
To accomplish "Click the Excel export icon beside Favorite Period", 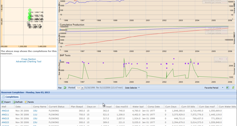I will click(227, 88).
